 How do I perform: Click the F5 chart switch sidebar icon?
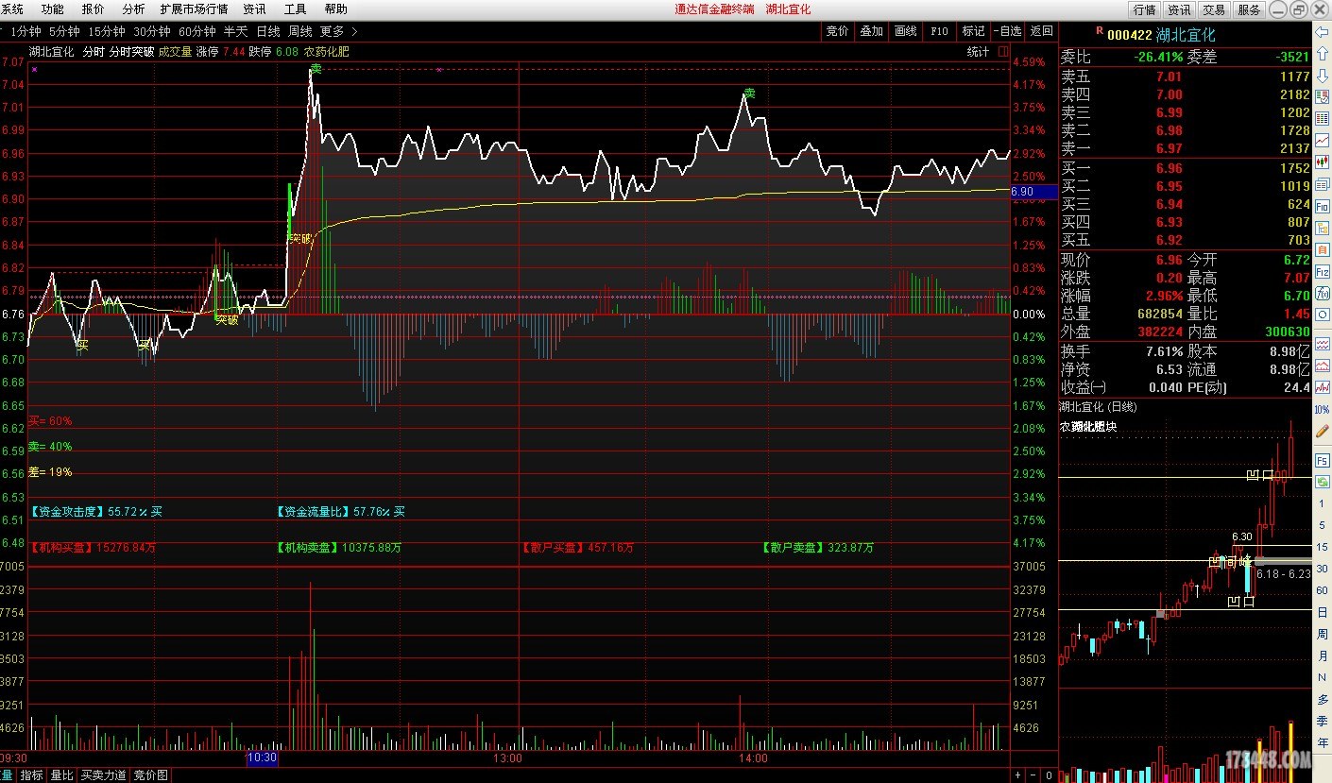coord(1322,461)
